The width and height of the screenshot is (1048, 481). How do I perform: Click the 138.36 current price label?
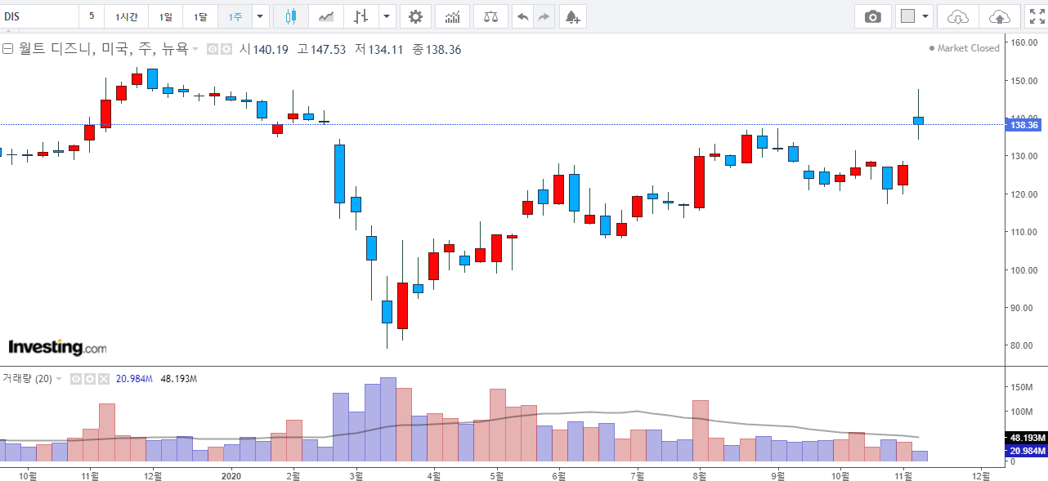1024,125
